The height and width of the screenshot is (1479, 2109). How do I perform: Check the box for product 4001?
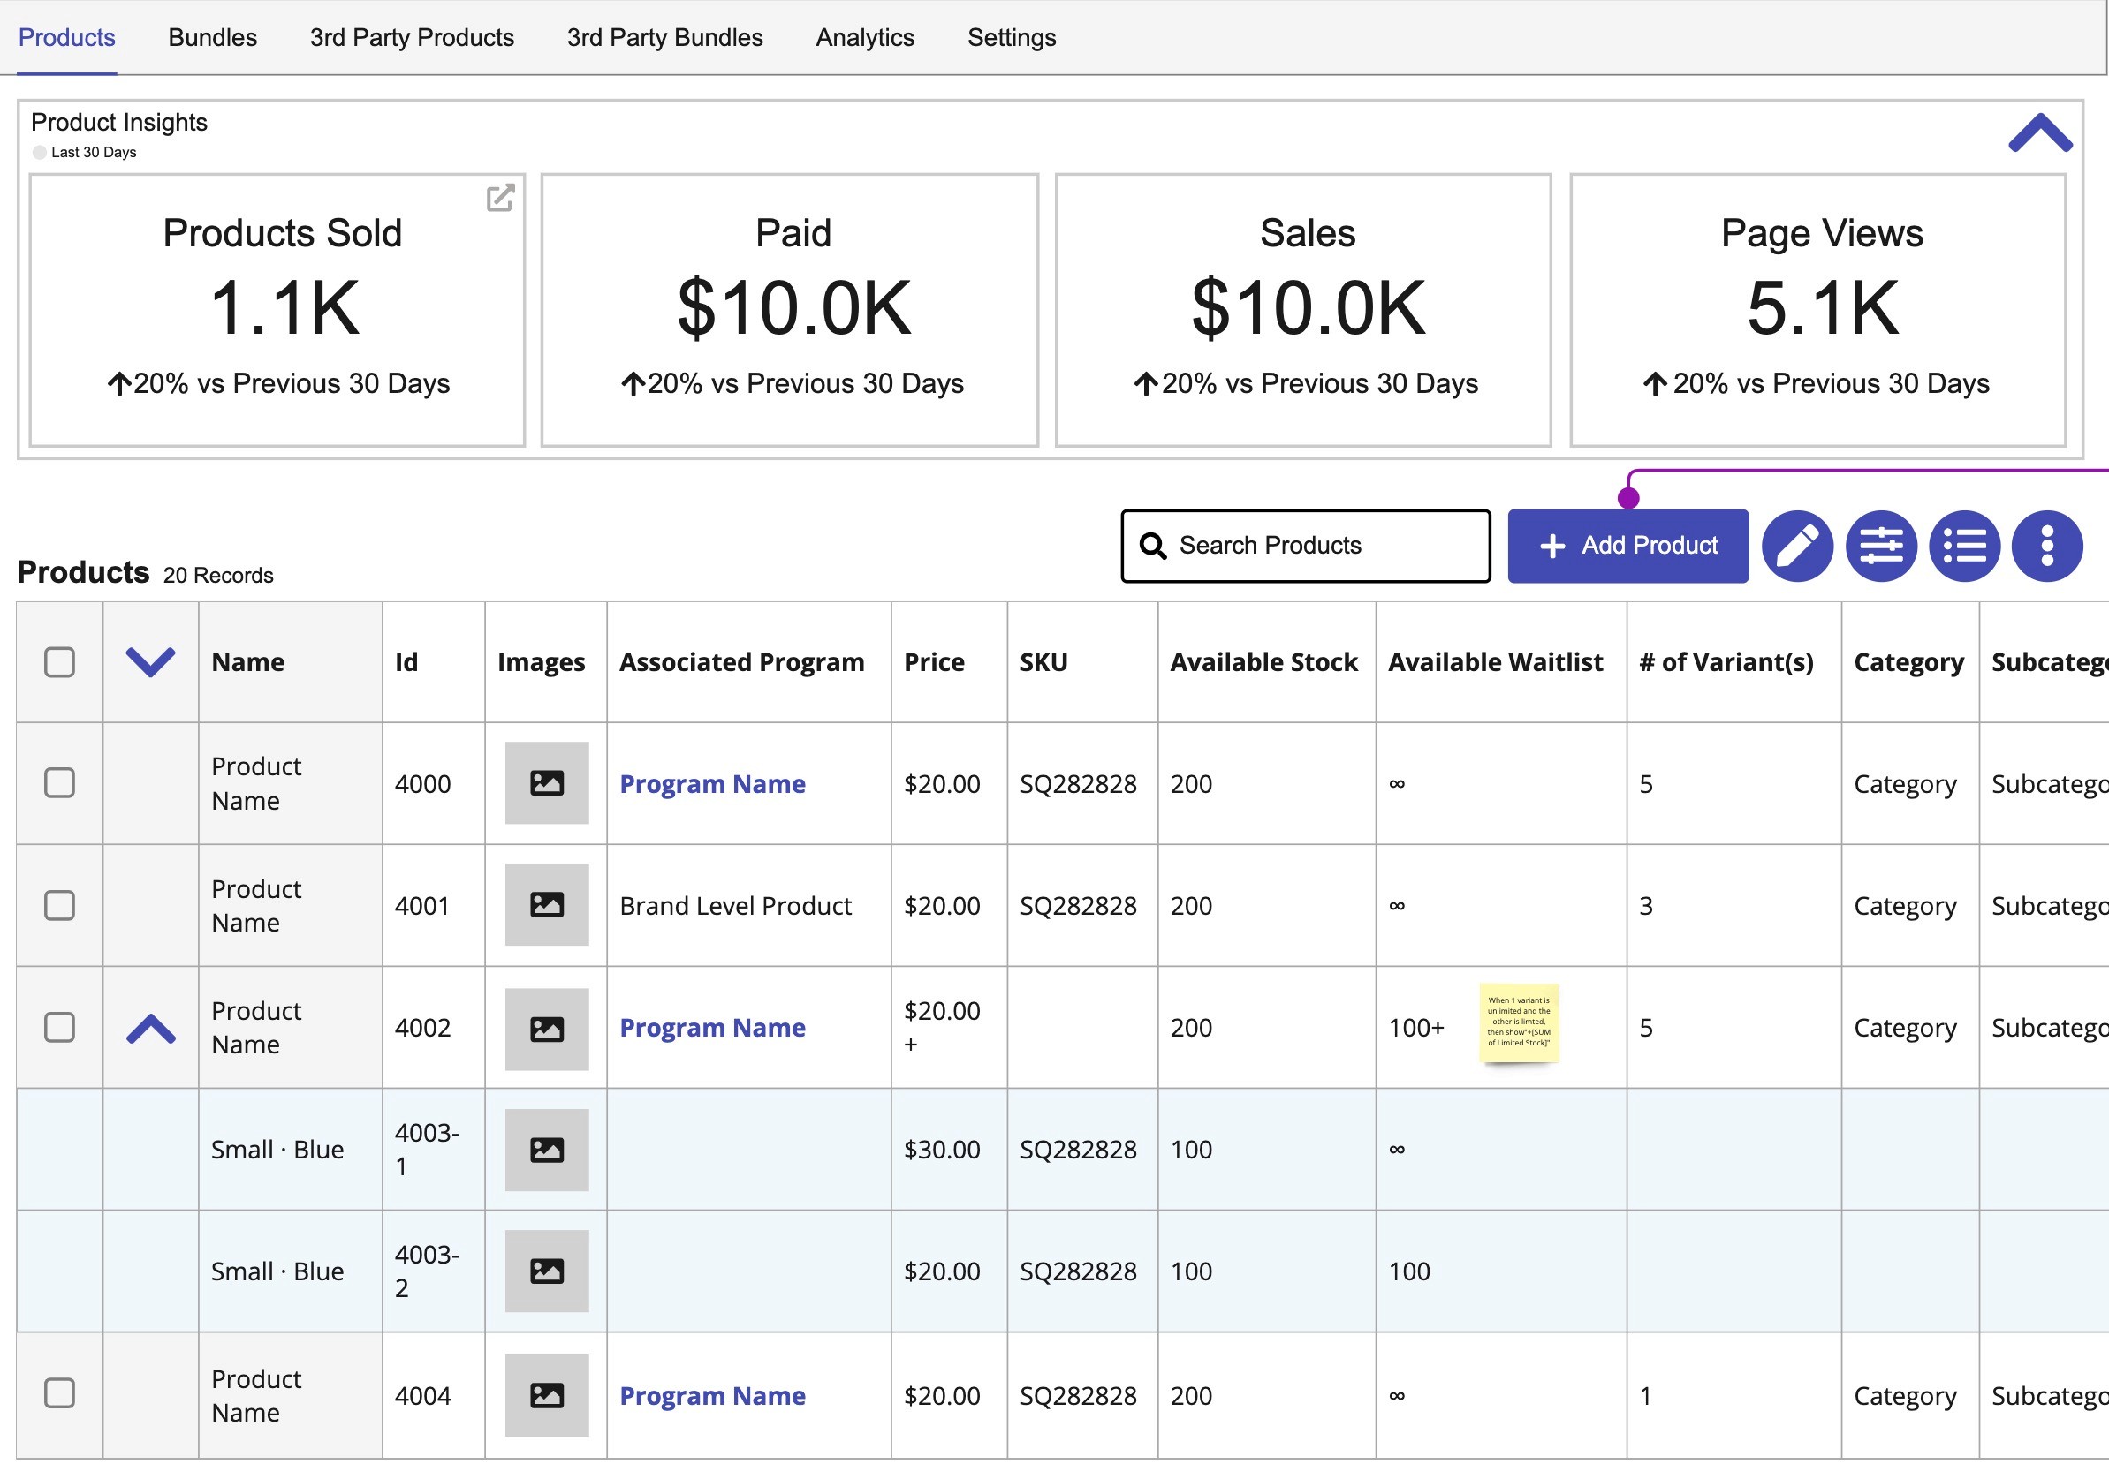[x=60, y=905]
